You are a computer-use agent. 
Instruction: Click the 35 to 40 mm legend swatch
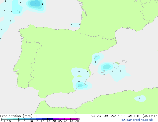(62, 119)
